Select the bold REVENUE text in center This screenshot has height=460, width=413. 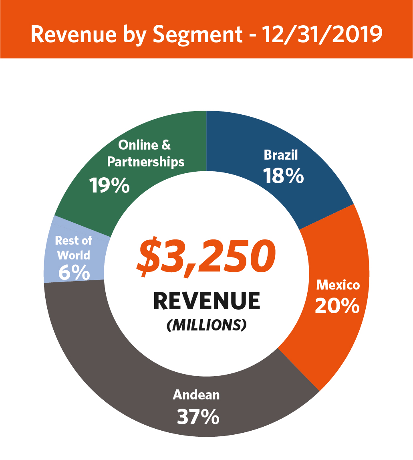point(206,301)
